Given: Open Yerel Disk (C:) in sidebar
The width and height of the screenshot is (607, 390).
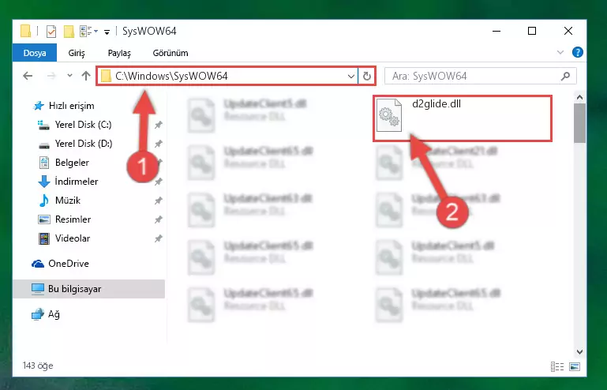Looking at the screenshot, I should click(83, 124).
